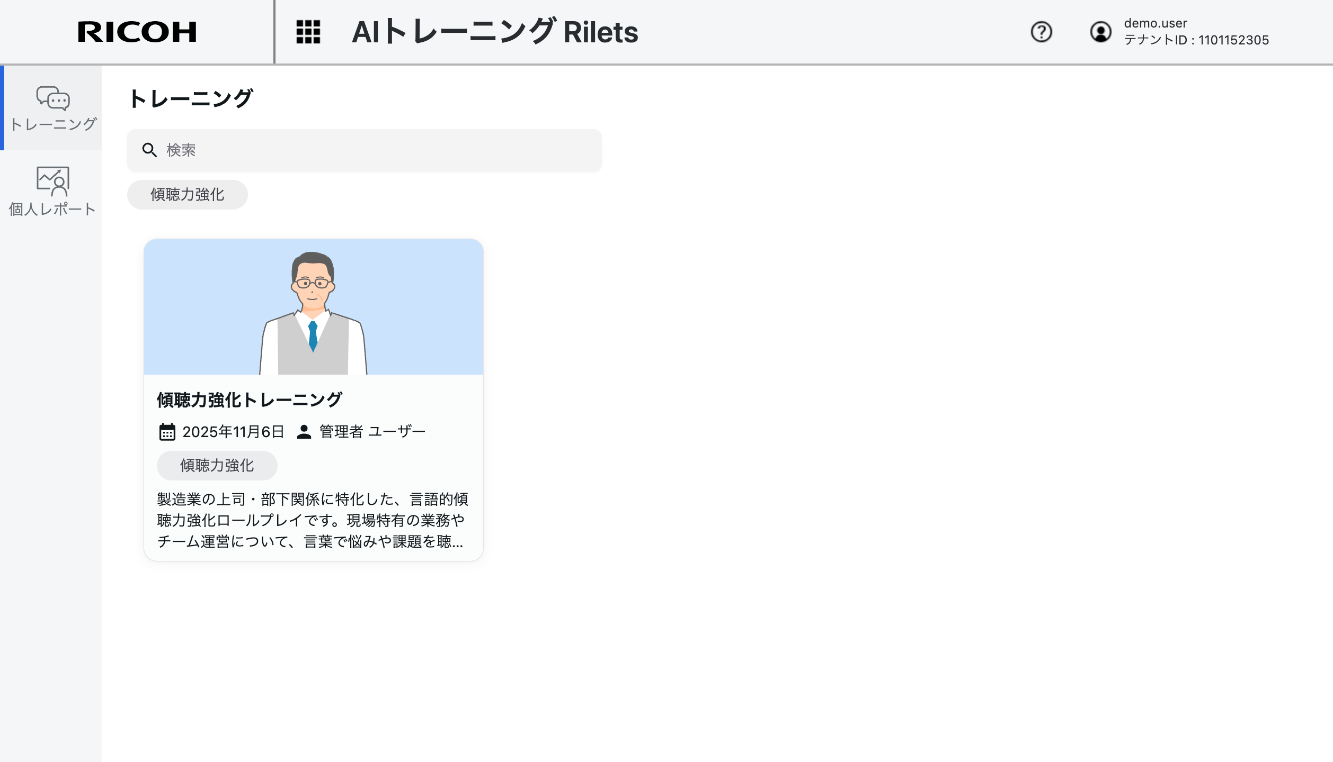Click the テナントID : 1101152305 text
The height and width of the screenshot is (762, 1333).
[1196, 40]
